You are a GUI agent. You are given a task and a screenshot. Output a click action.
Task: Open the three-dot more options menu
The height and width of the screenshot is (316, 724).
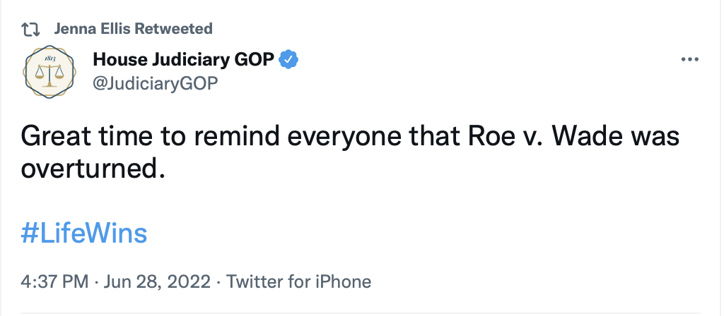pyautogui.click(x=690, y=59)
